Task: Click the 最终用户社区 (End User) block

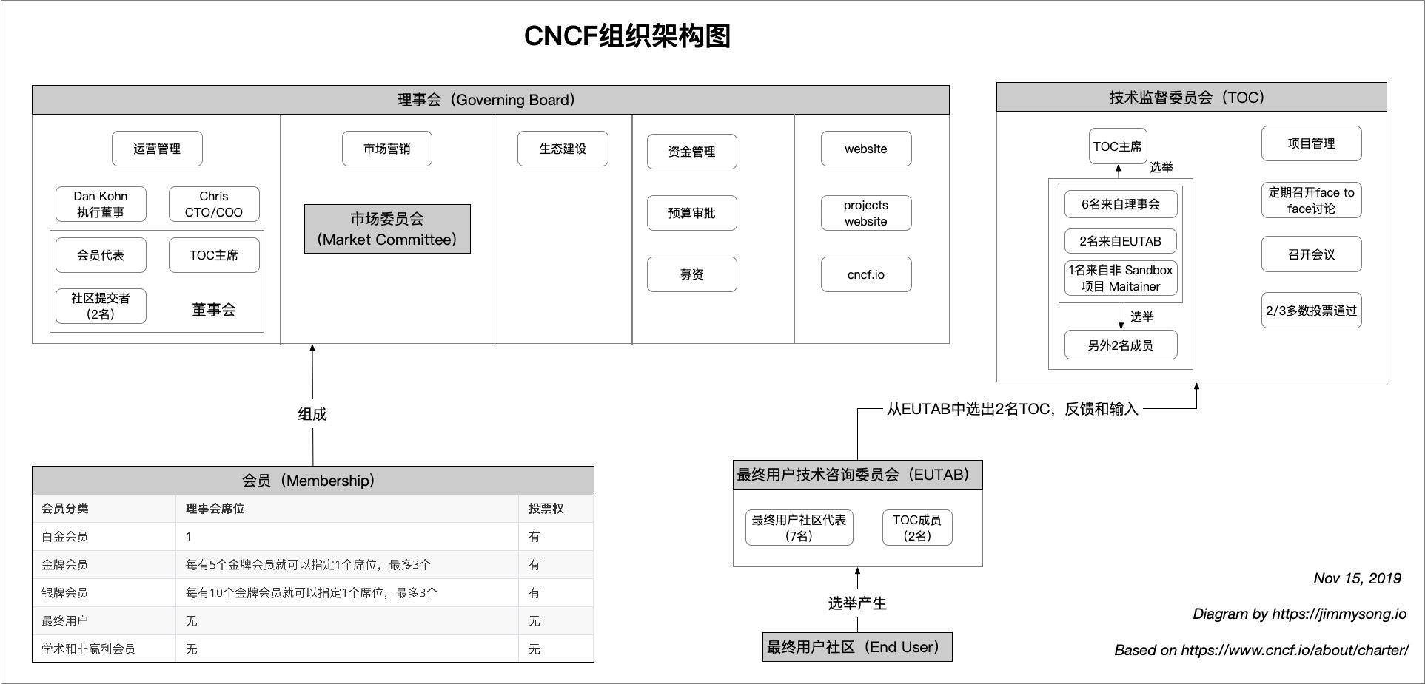Action: coord(856,647)
